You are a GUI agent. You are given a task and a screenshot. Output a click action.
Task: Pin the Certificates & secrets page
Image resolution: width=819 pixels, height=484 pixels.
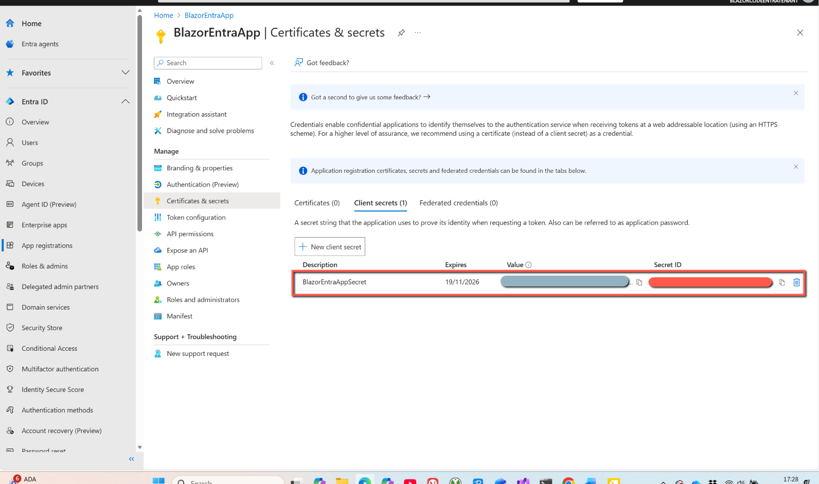point(401,33)
